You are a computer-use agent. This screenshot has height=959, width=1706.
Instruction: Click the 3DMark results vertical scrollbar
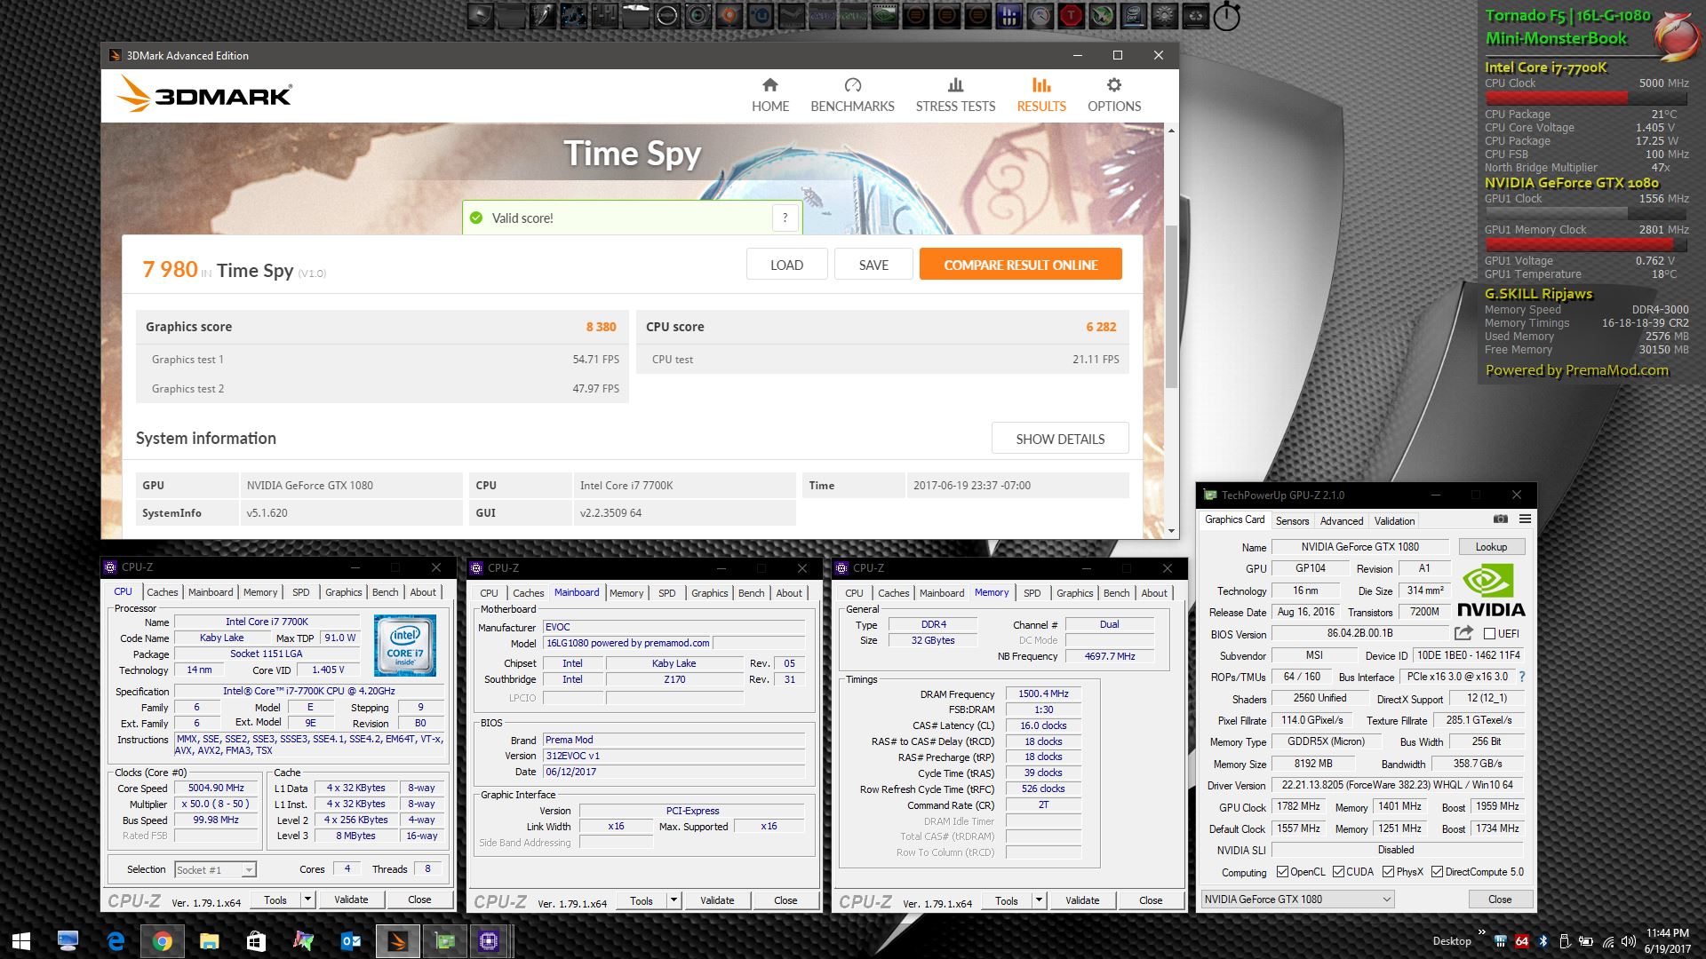pyautogui.click(x=1171, y=306)
